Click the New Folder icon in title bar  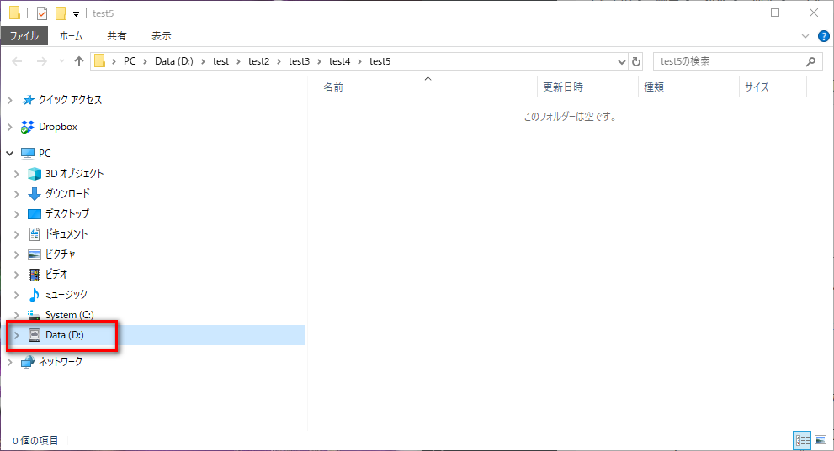tap(61, 13)
